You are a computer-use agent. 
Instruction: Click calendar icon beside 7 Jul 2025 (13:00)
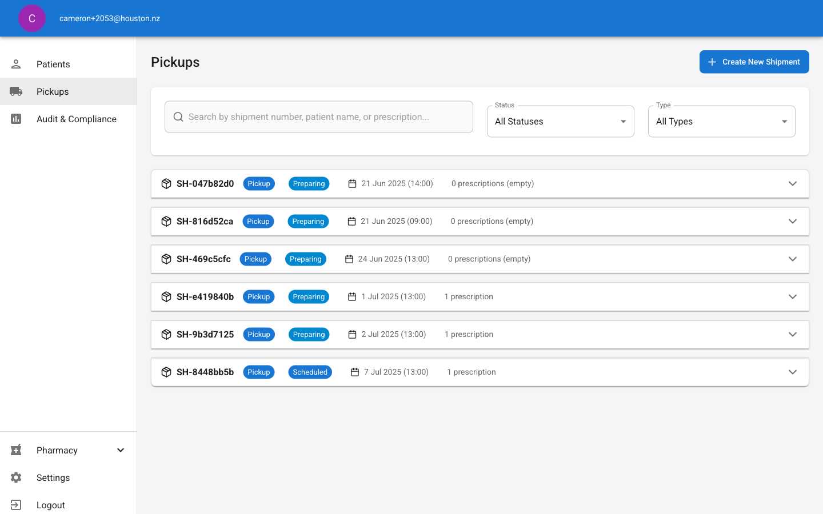[x=355, y=372]
